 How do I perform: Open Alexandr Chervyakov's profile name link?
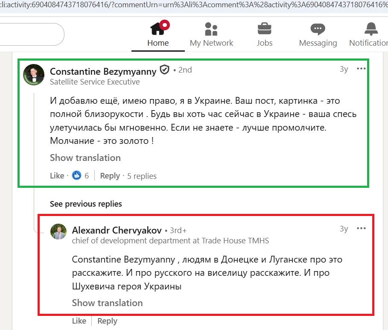(x=117, y=230)
